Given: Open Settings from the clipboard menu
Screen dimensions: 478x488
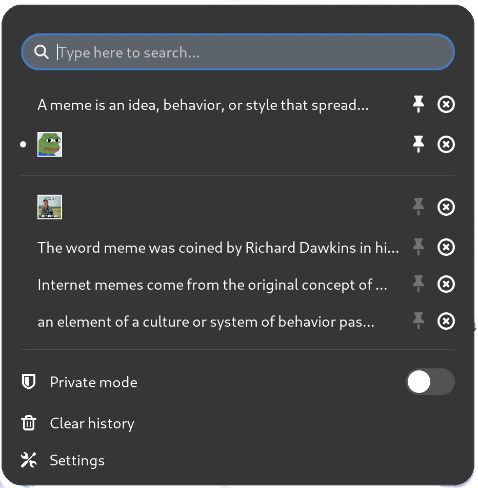Looking at the screenshot, I should [77, 460].
